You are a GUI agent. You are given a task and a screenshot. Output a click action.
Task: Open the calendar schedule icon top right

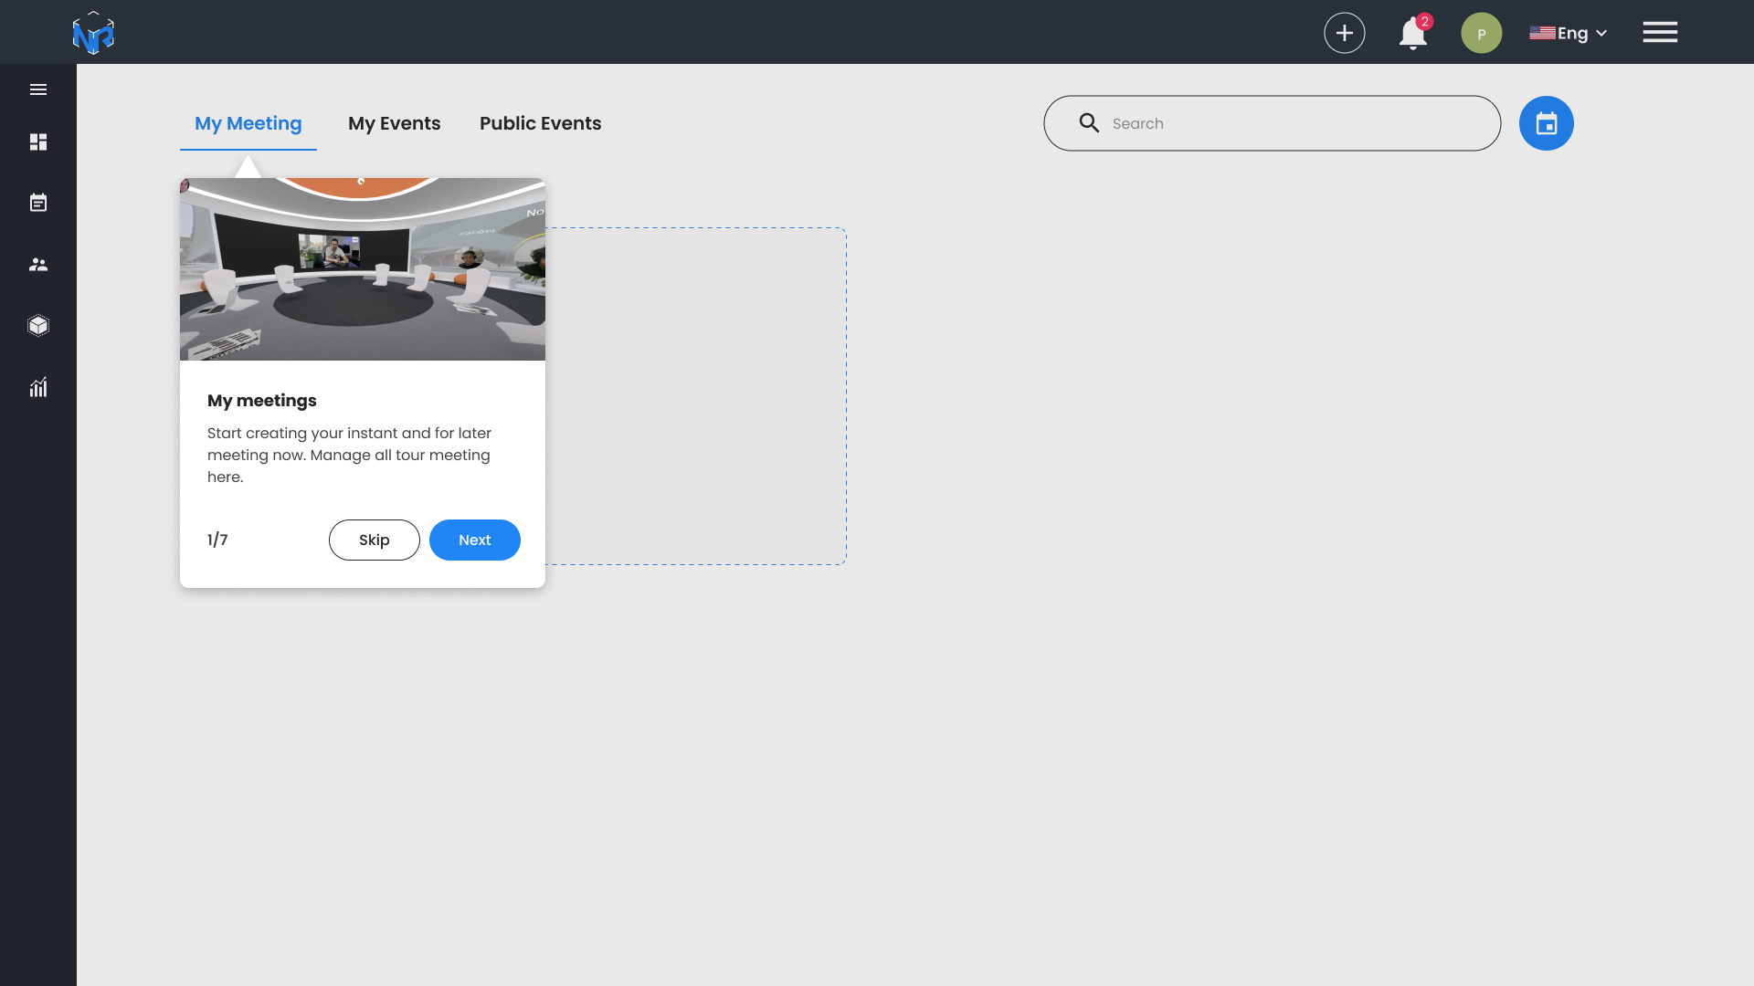coord(1547,123)
